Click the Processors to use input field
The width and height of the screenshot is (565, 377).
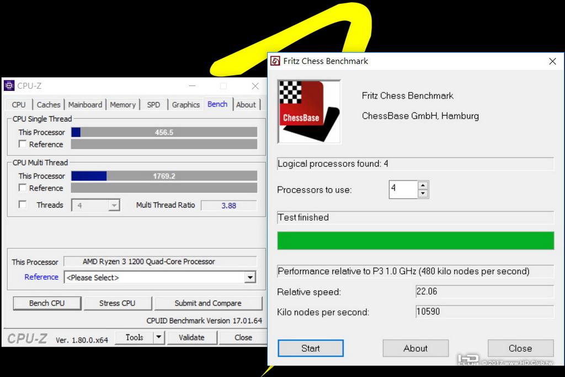tap(403, 190)
